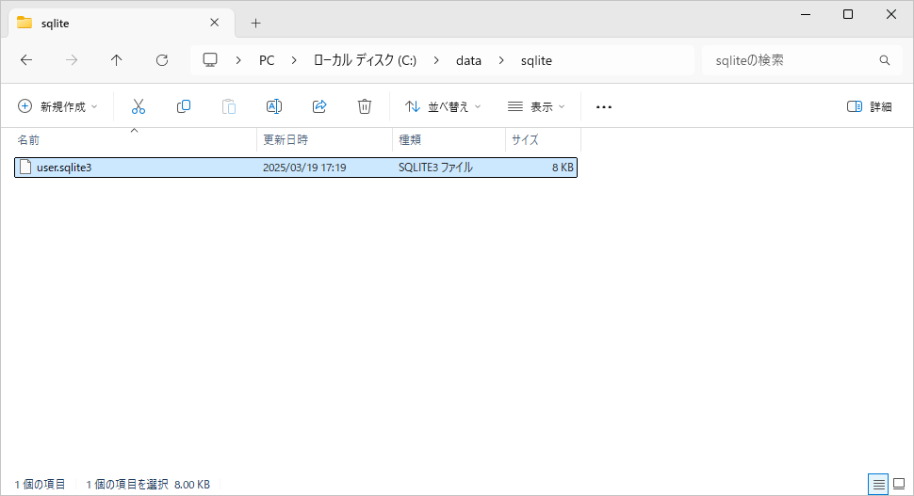
Task: Click the Share icon in toolbar
Action: pyautogui.click(x=319, y=106)
